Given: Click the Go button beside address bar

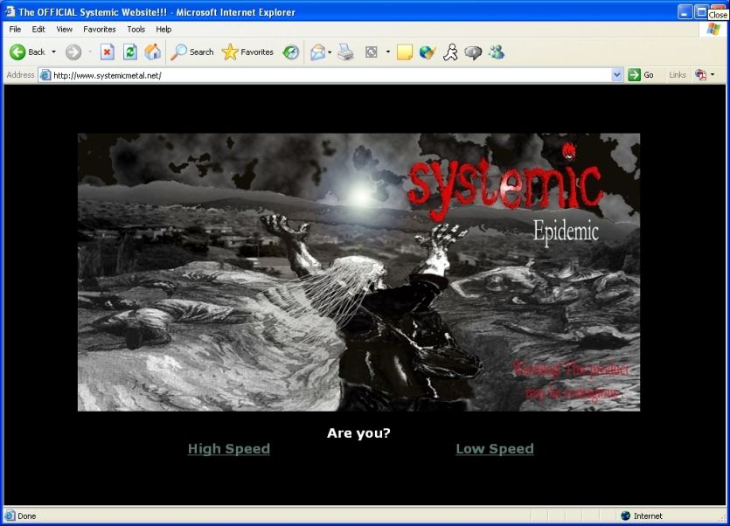Looking at the screenshot, I should coord(641,75).
